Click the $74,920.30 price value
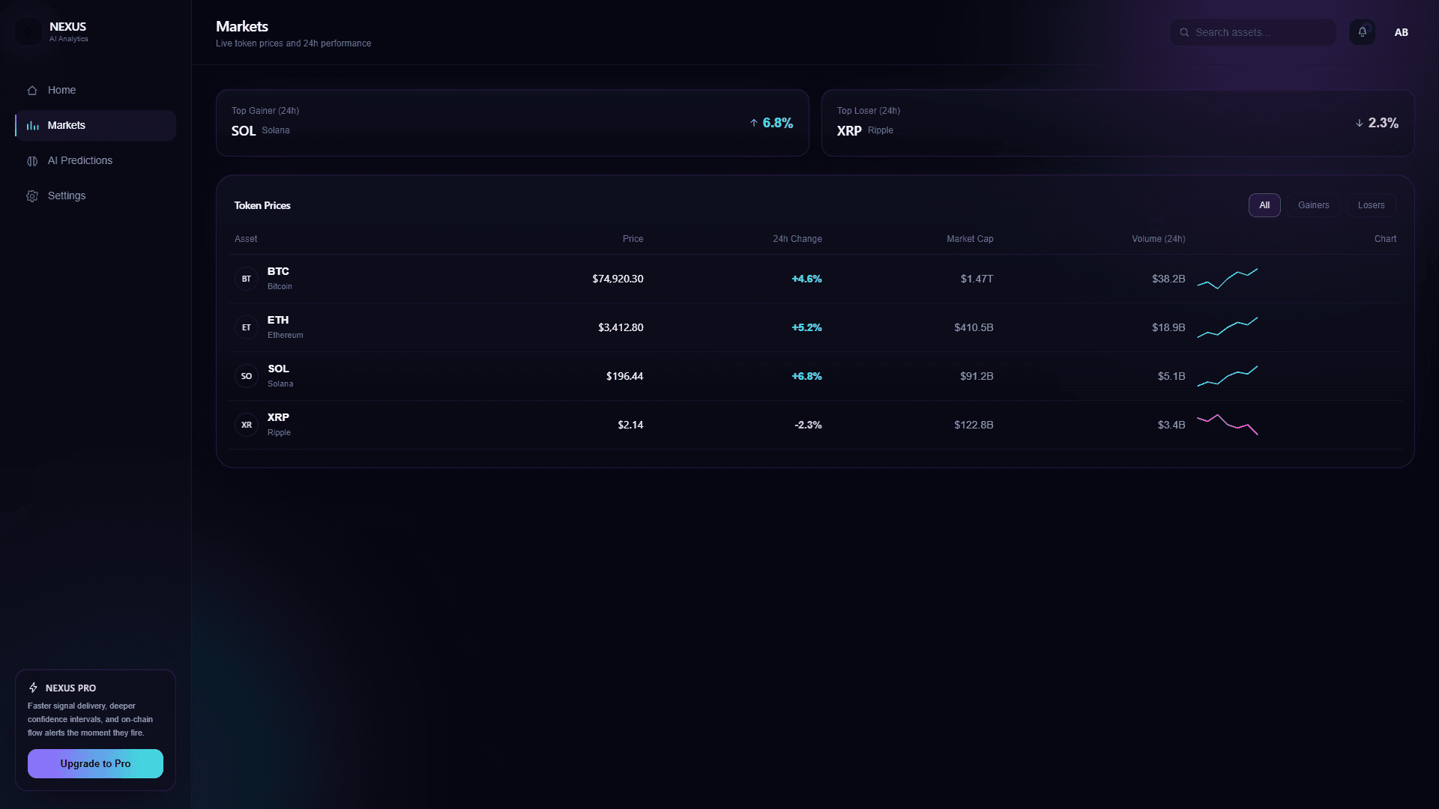 pos(618,279)
